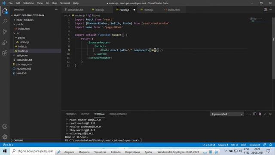Change indentation via Spaces: 4
The image size is (275, 155).
click(x=223, y=145)
